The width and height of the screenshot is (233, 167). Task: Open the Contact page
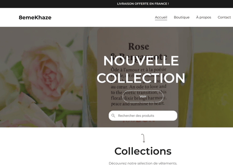pyautogui.click(x=224, y=17)
